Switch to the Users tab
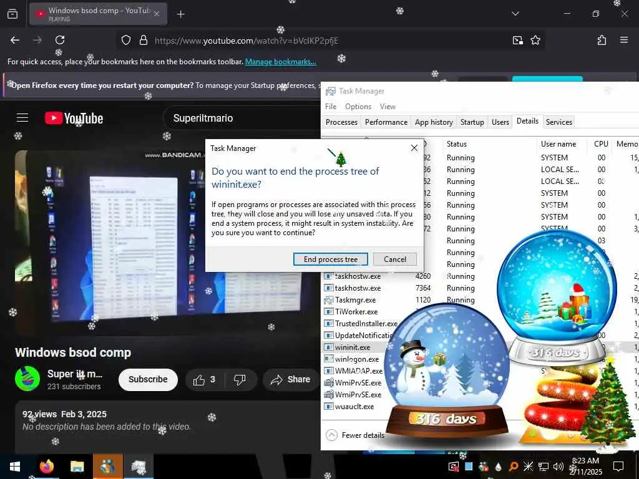This screenshot has width=639, height=479. tap(500, 122)
